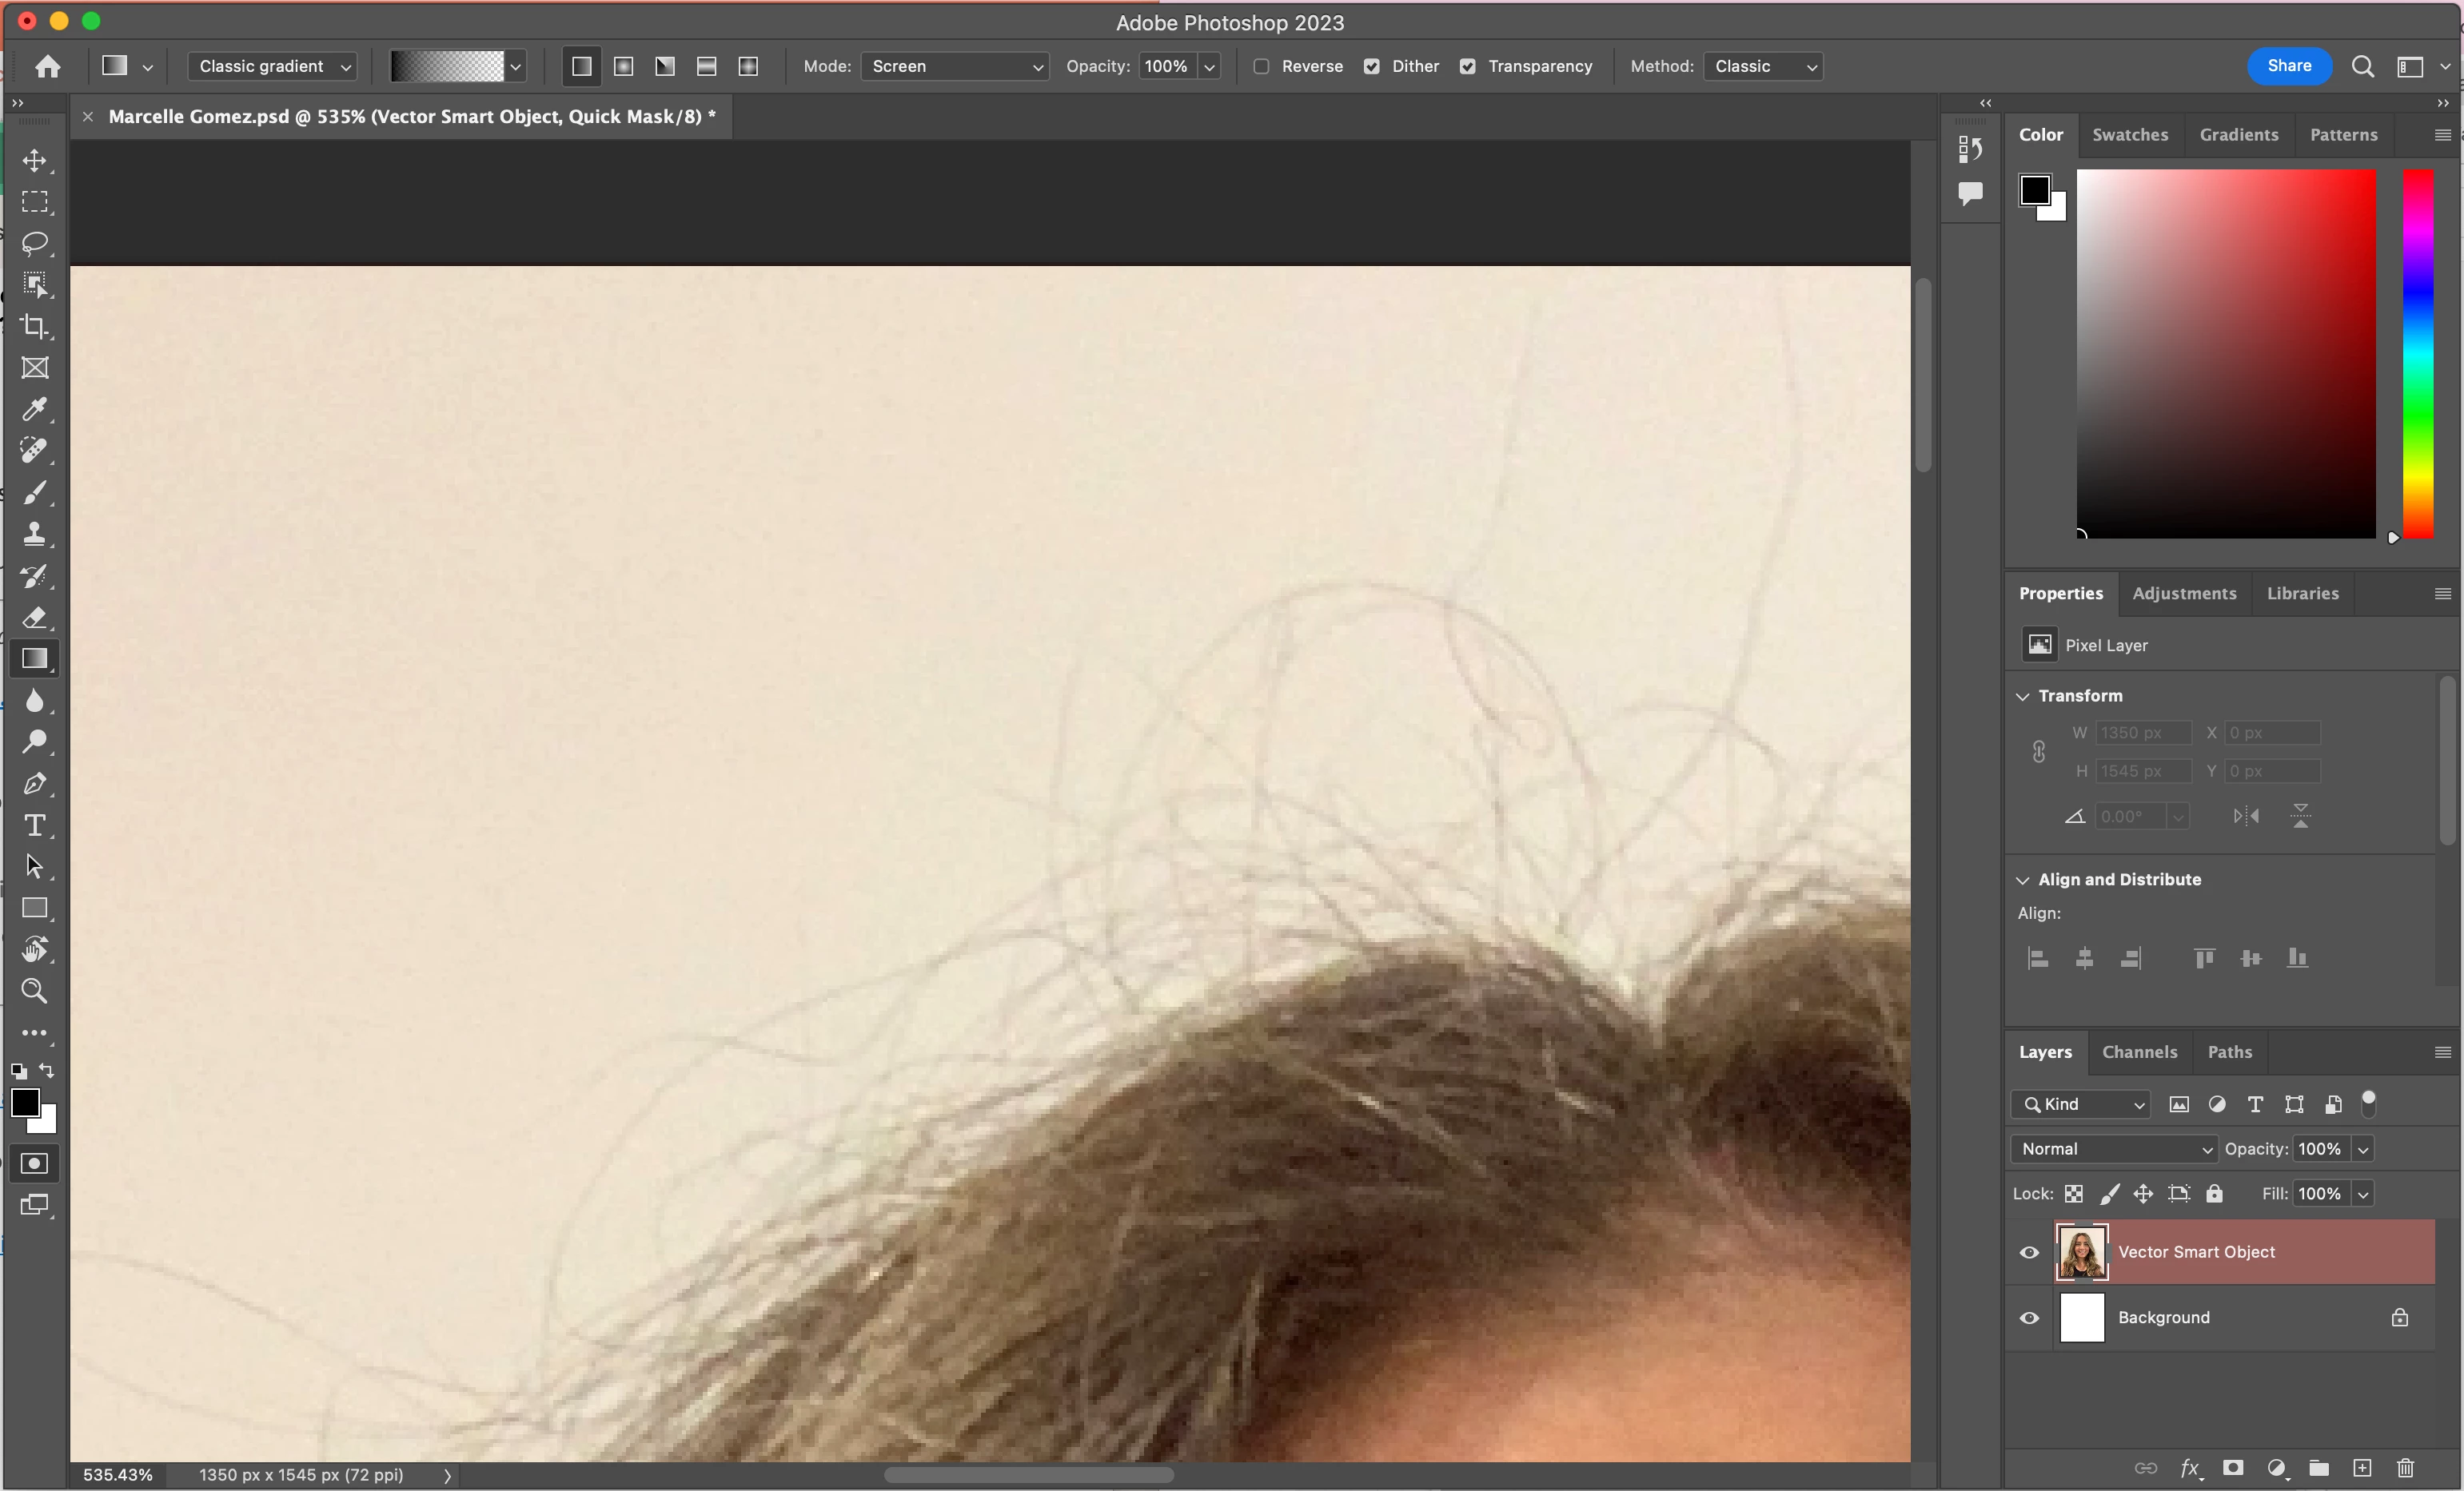The image size is (2464, 1491).
Task: Switch to the Channels tab
Action: coord(2139,1052)
